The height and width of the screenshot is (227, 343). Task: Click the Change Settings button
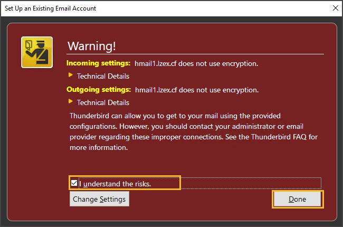99,199
